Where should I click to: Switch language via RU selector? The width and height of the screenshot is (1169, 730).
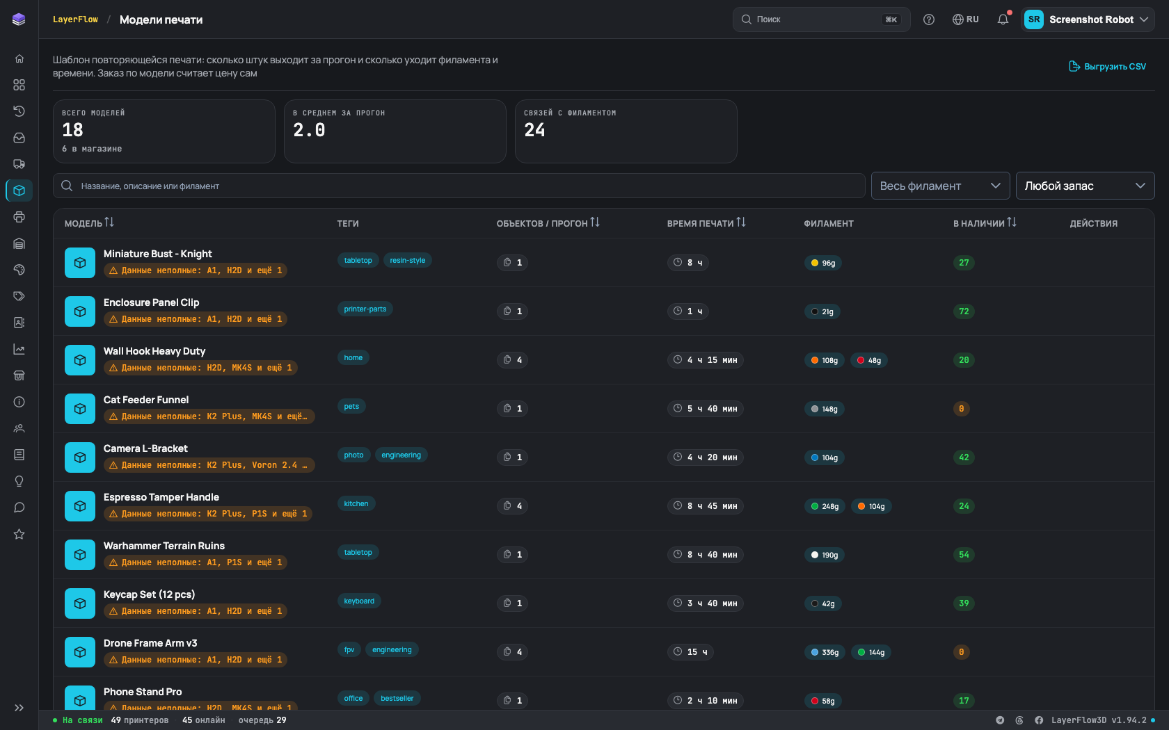click(x=966, y=19)
